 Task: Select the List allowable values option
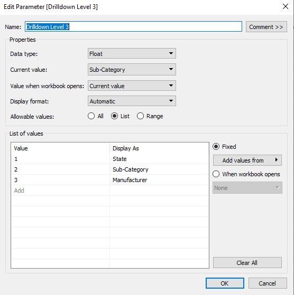[120, 116]
